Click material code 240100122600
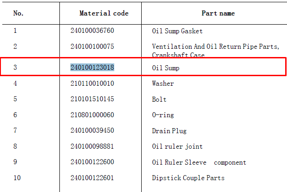 pyautogui.click(x=92, y=162)
